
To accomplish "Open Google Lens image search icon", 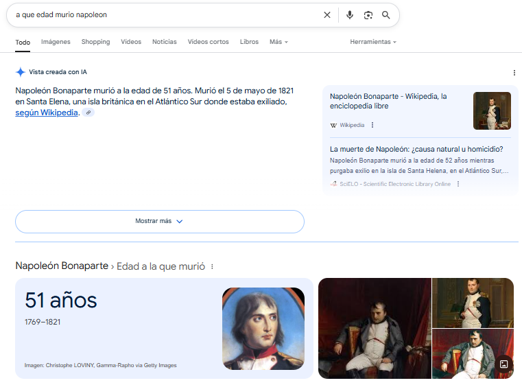I will click(x=368, y=15).
